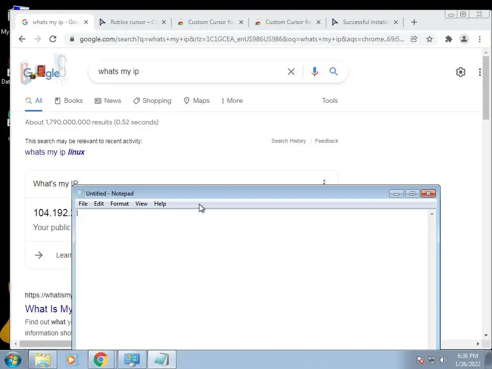Close the whats my ip tab
The image size is (492, 369).
pos(86,22)
